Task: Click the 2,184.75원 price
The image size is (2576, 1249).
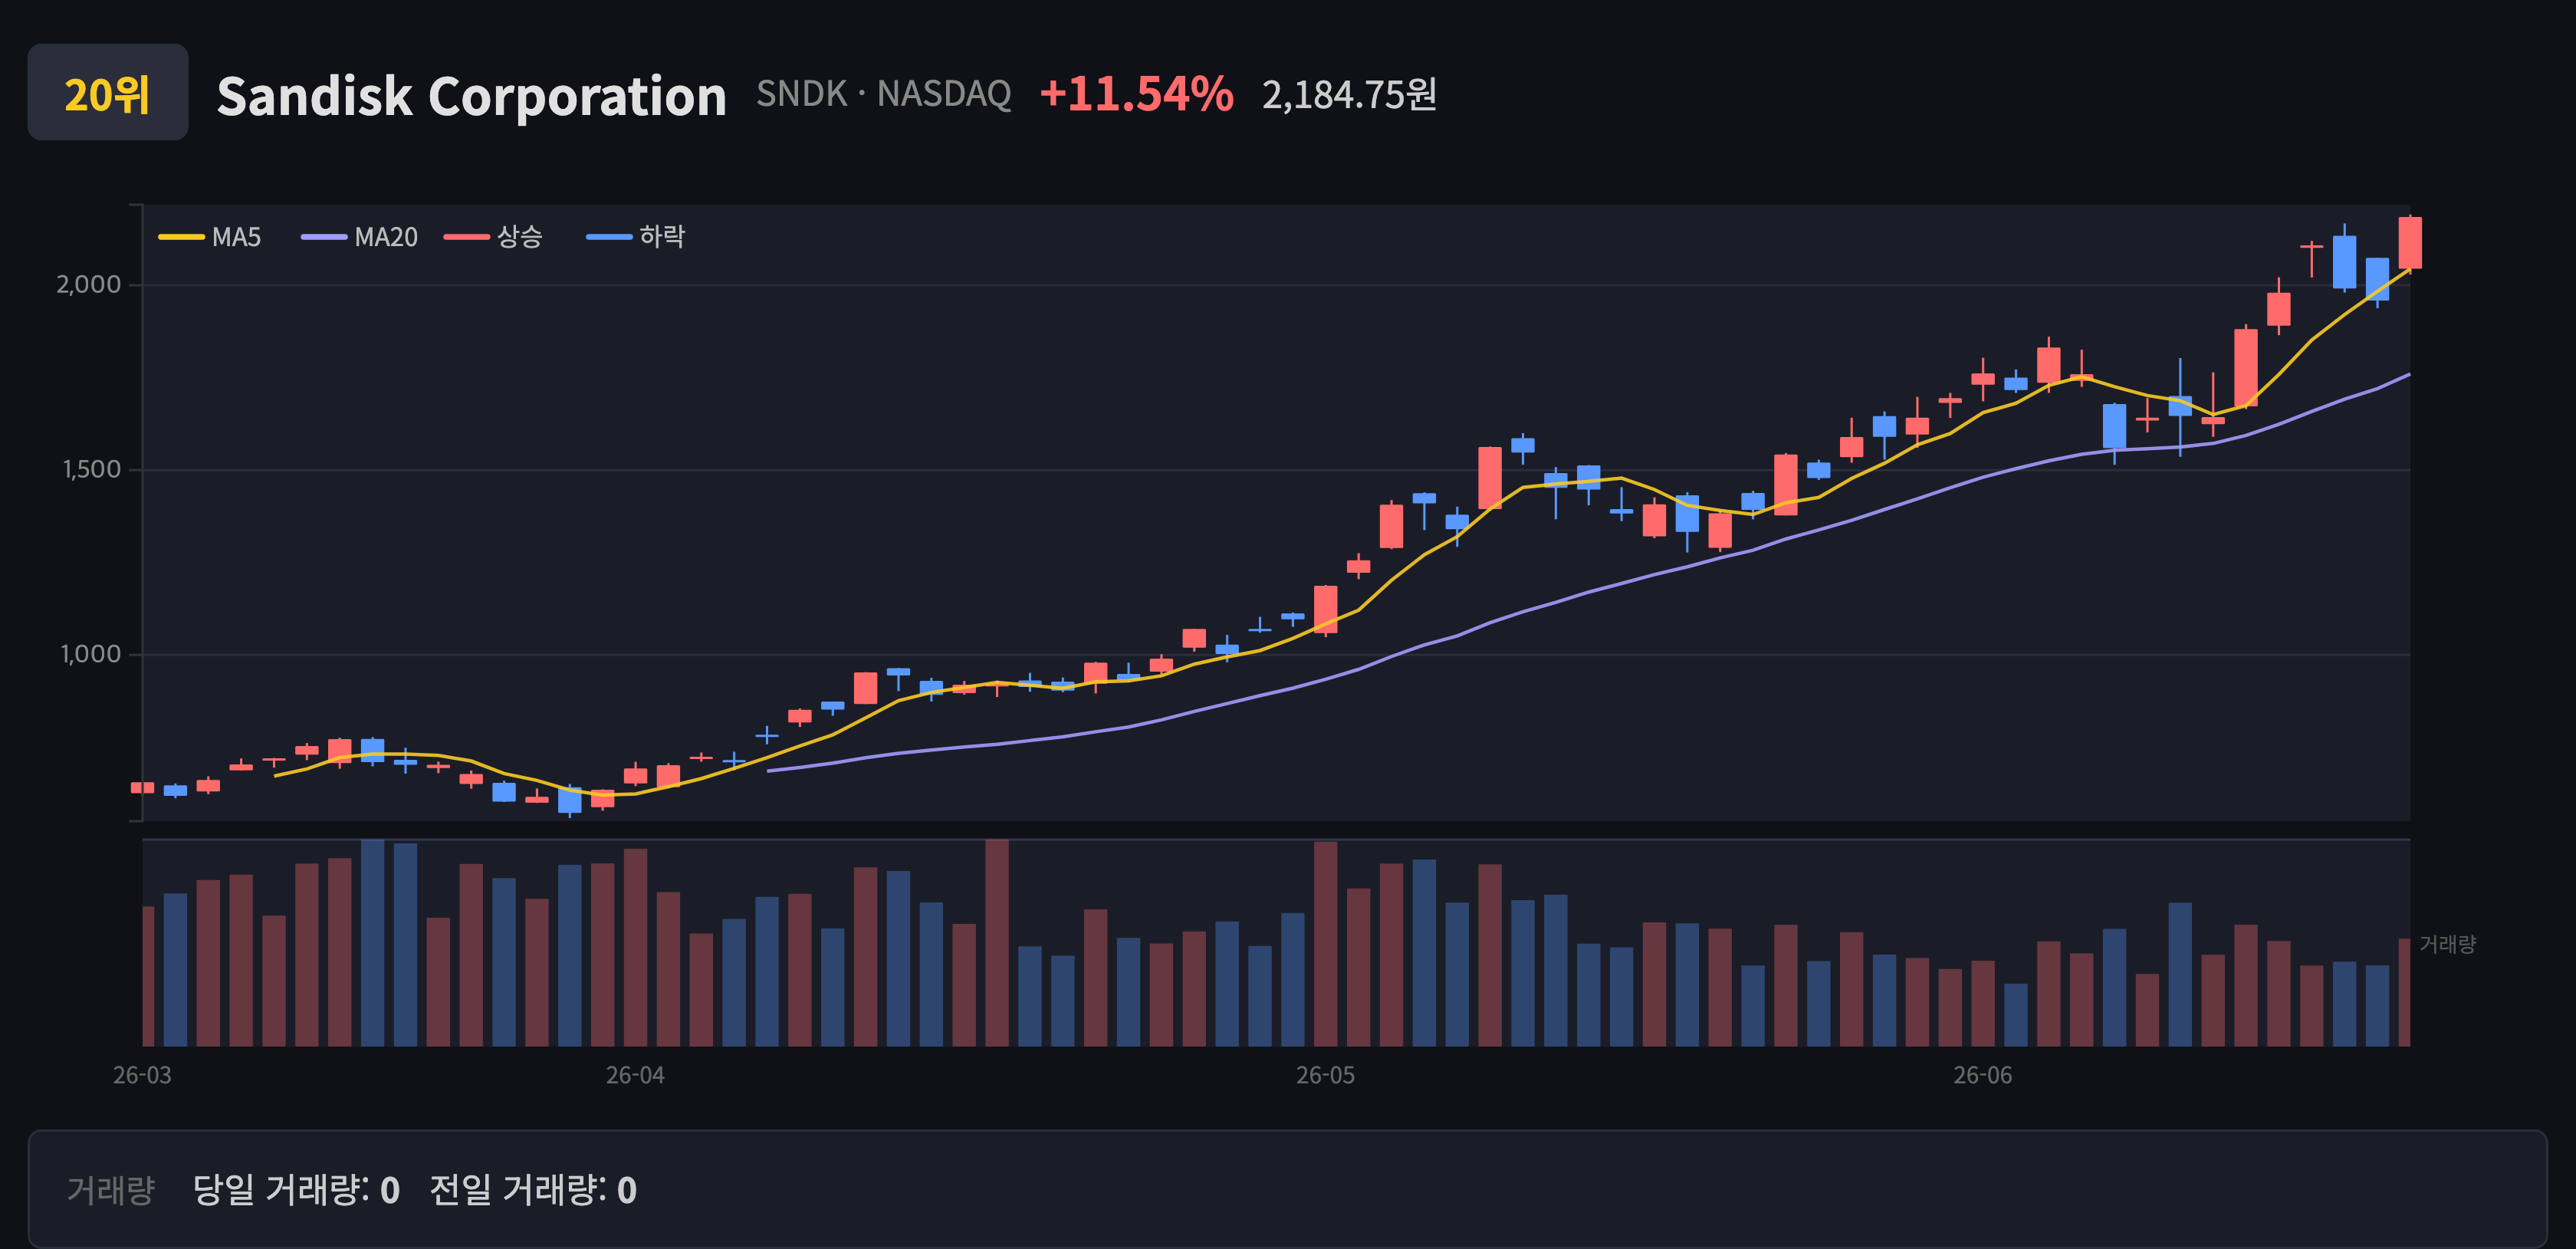Action: pos(1349,95)
